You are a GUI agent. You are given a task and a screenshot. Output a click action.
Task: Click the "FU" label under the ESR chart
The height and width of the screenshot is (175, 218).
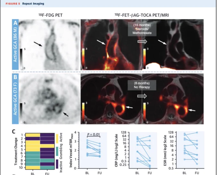(197, 173)
